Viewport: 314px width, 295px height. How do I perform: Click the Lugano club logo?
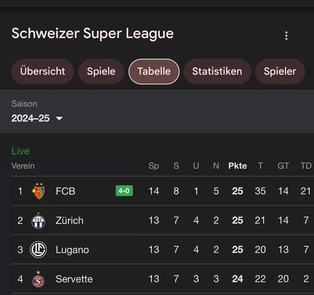point(38,250)
